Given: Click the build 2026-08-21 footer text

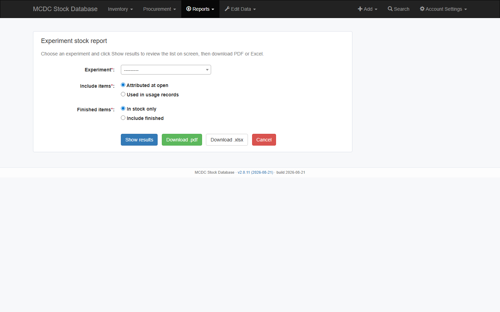Looking at the screenshot, I should coord(291,172).
